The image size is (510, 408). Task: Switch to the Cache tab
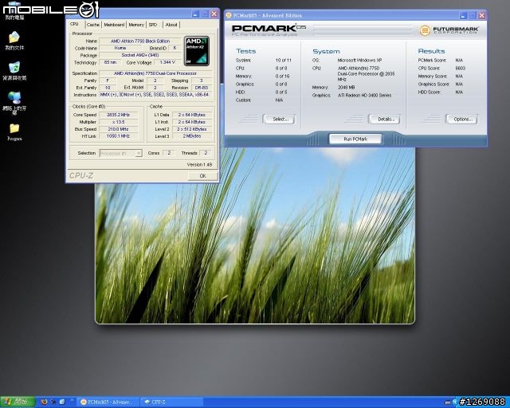pyautogui.click(x=93, y=25)
